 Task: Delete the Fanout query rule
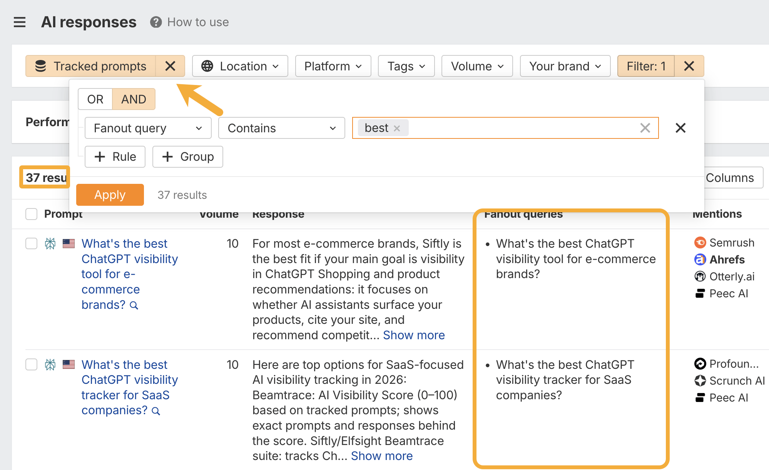coord(680,128)
